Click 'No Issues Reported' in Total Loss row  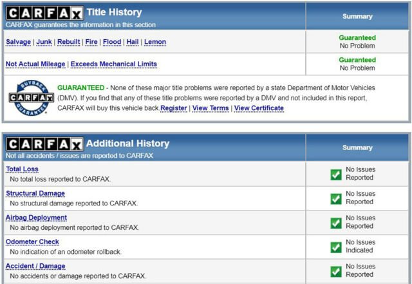point(360,174)
